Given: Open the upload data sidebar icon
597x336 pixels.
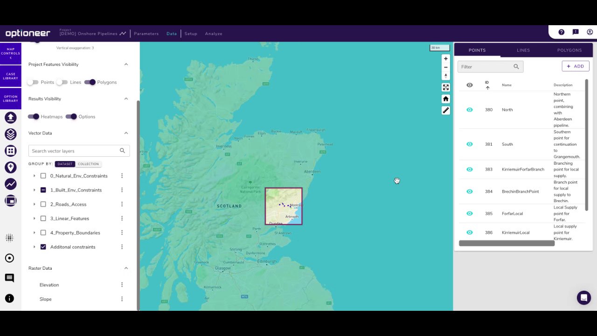Looking at the screenshot, I should [x=10, y=118].
